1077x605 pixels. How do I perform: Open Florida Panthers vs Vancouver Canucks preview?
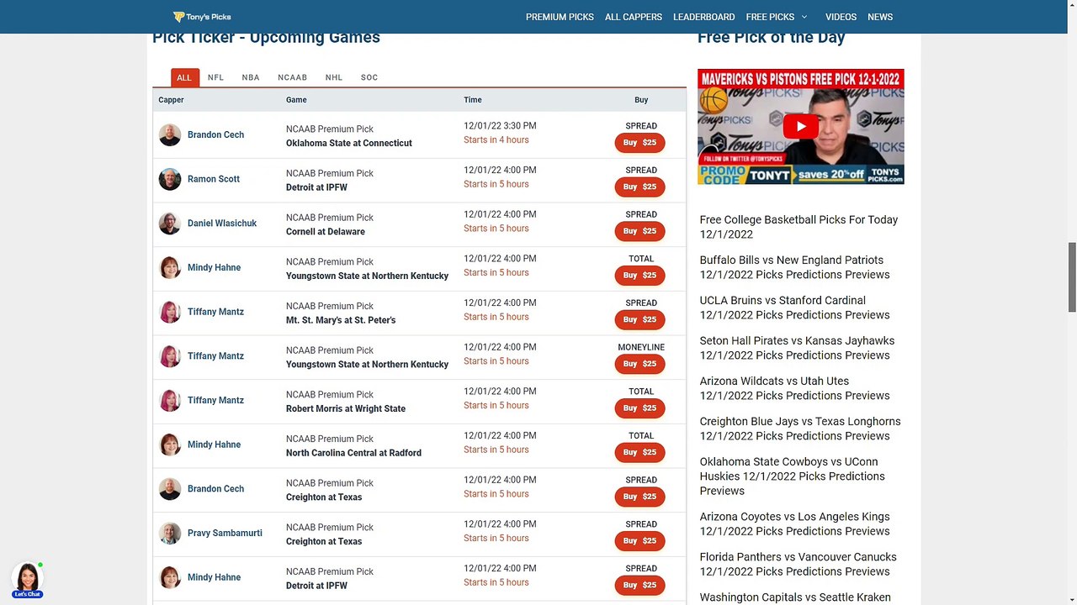[x=798, y=564]
